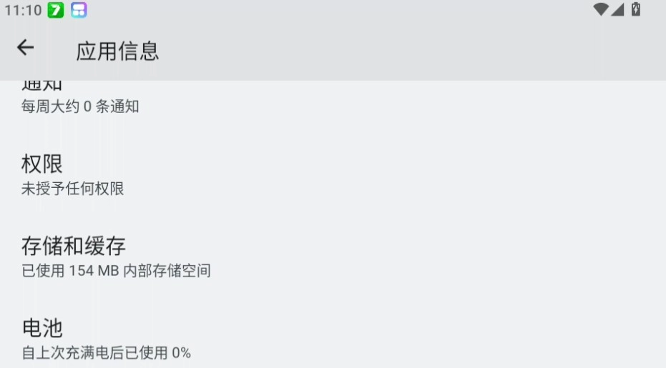Tap the 自上次充满电后已使用 0% summary

pyautogui.click(x=106, y=352)
